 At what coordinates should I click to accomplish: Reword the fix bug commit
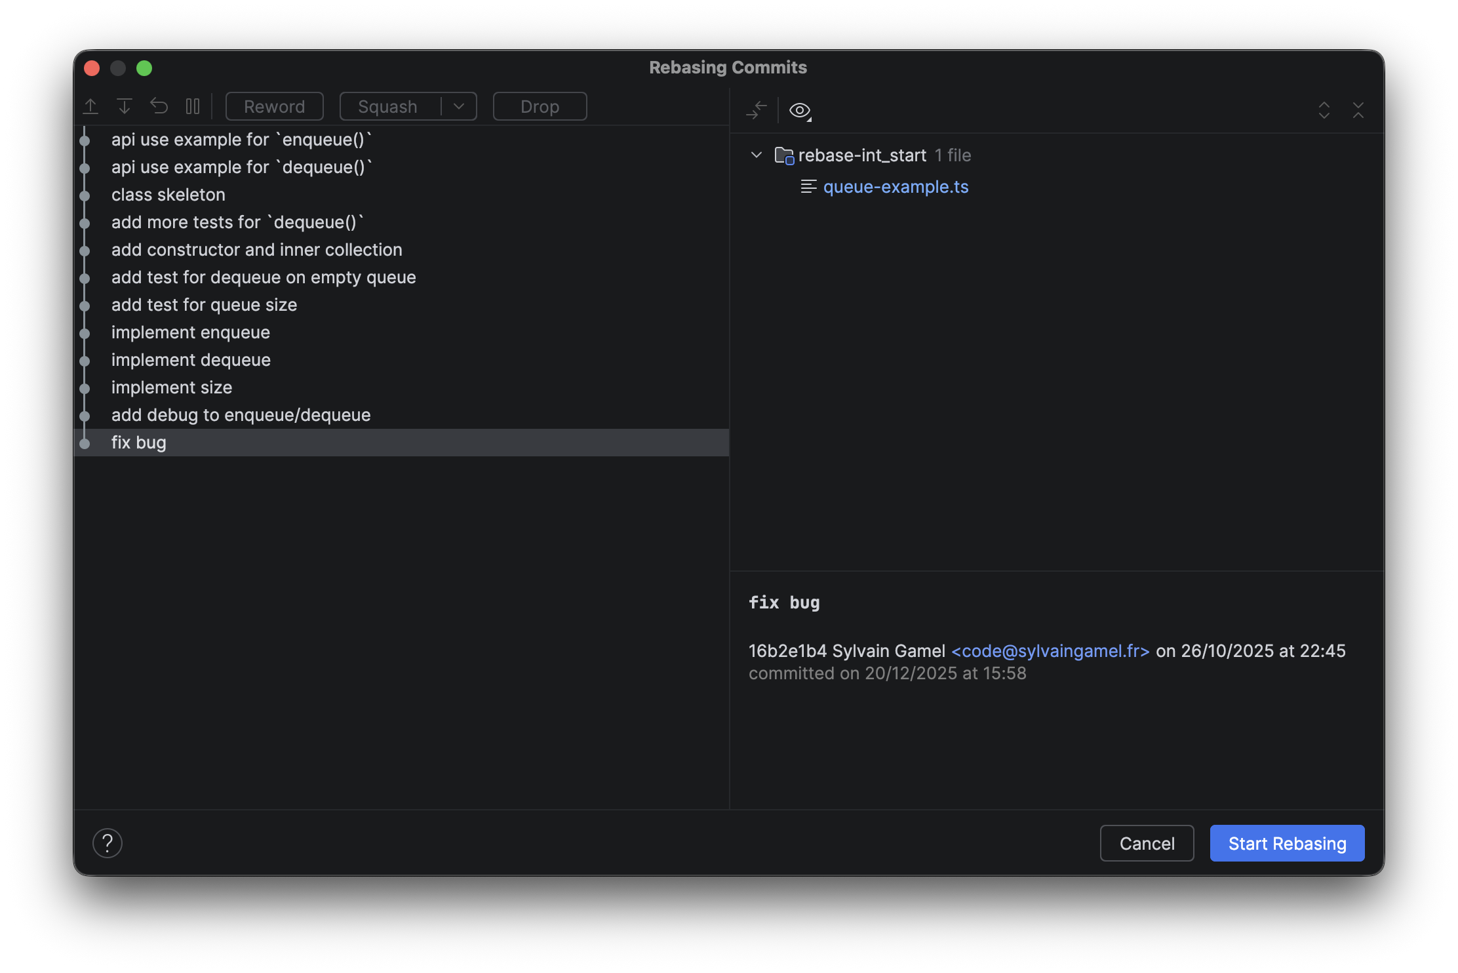click(x=274, y=106)
